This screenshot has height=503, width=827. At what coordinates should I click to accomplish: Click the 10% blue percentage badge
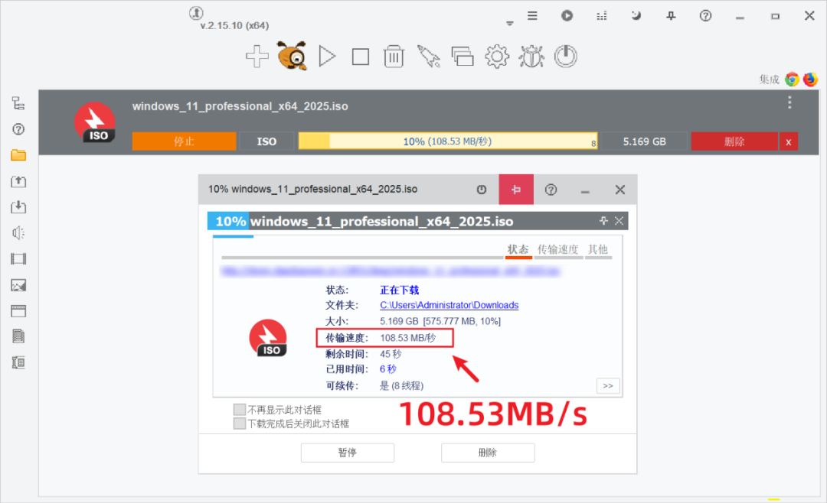pos(228,221)
